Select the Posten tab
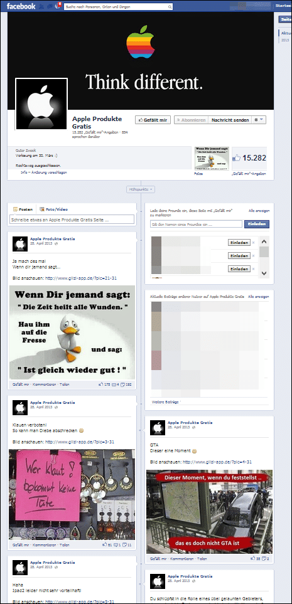Image resolution: width=292 pixels, height=604 pixels. (x=23, y=209)
